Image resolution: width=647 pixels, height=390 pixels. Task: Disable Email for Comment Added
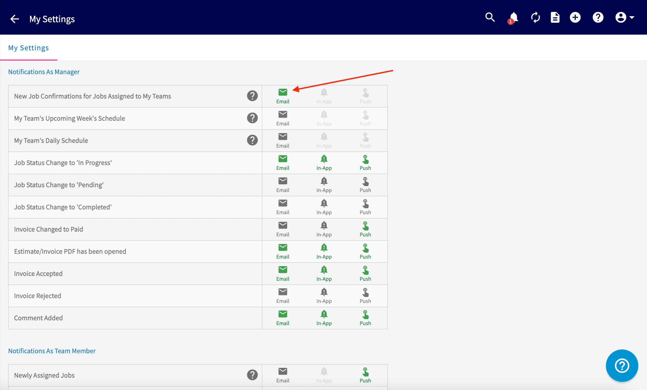coord(283,318)
